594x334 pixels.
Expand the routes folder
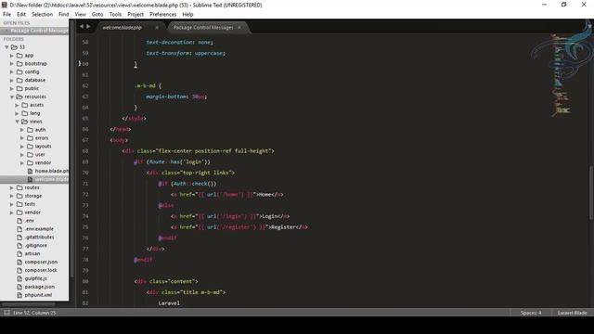pos(12,187)
